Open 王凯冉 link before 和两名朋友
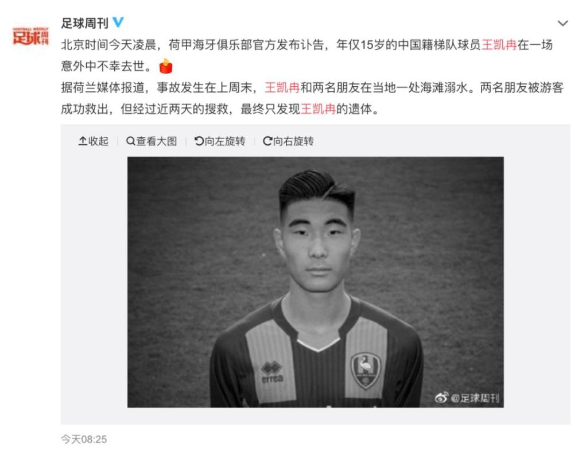This screenshot has height=454, width=574. coord(282,87)
